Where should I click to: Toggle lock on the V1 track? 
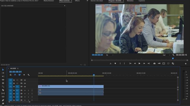14,87
